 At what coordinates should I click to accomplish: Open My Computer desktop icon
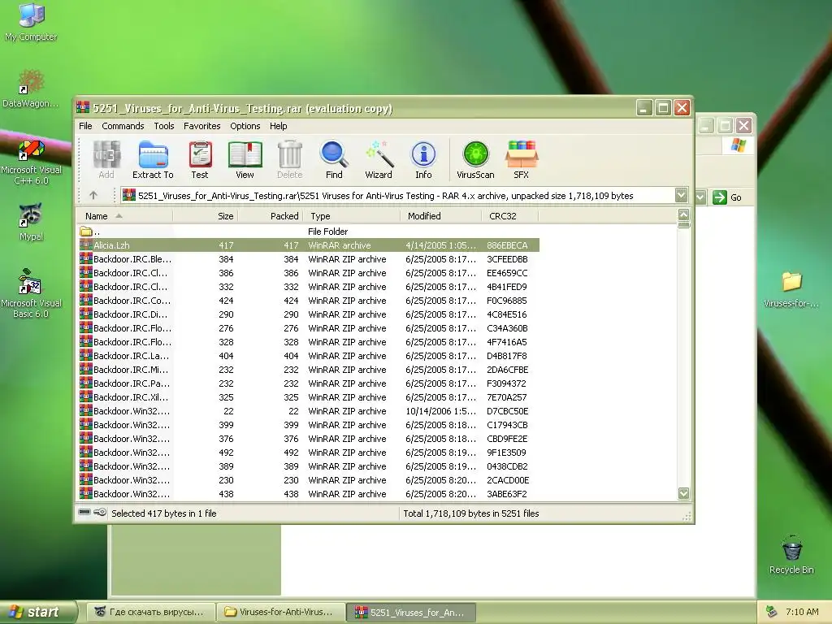(31, 21)
